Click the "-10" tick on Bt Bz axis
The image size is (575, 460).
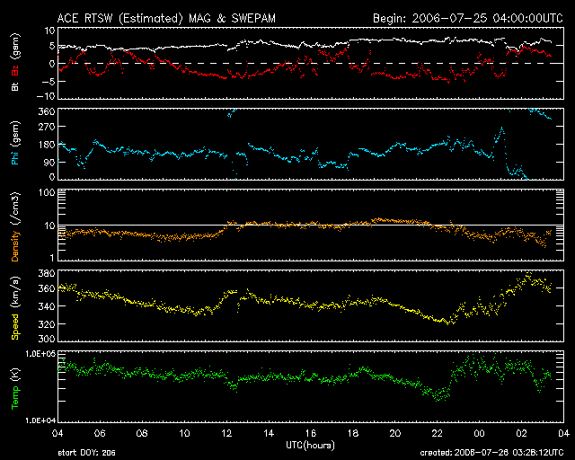[x=46, y=96]
